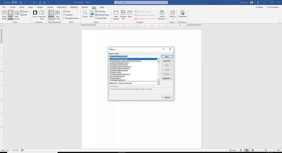The image size is (282, 153).
Task: Switch to Read Mode view
Action: (x=4, y=15)
